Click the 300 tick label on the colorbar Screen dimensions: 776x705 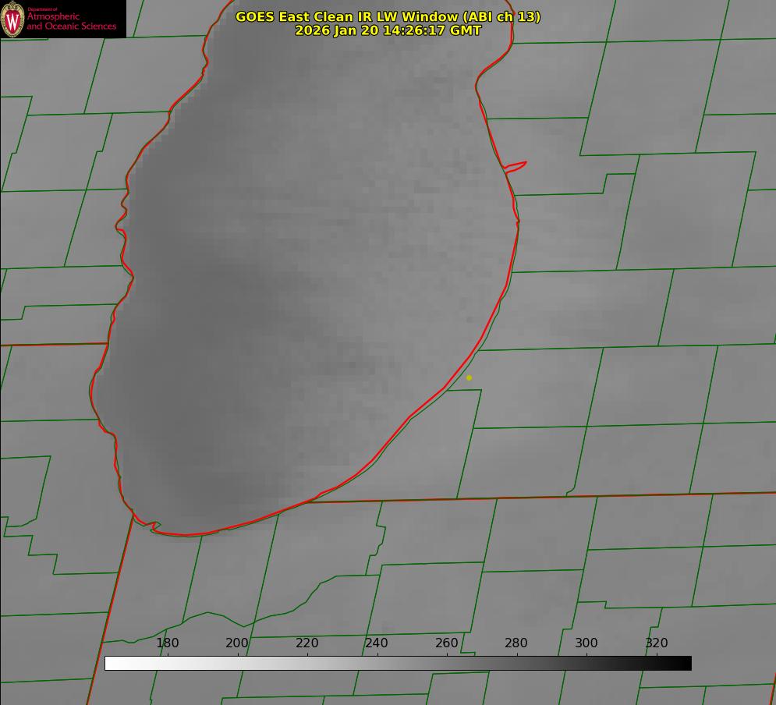click(586, 643)
